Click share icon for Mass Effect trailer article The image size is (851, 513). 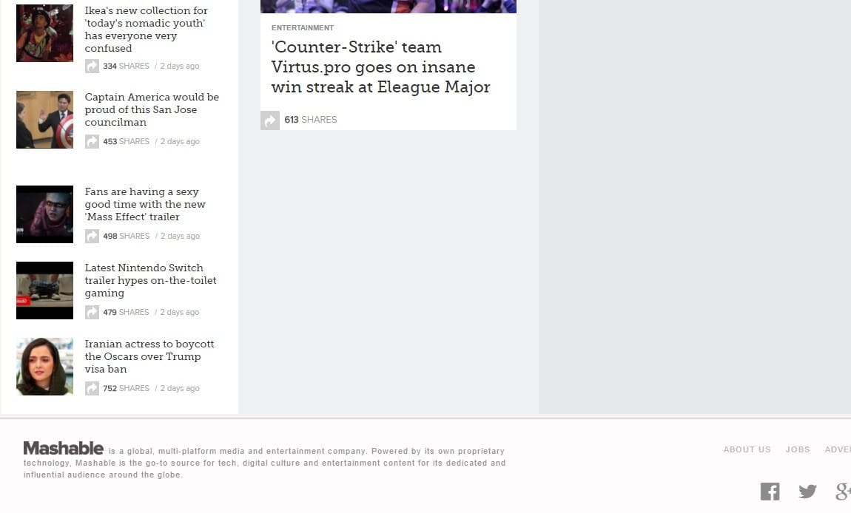pyautogui.click(x=92, y=237)
